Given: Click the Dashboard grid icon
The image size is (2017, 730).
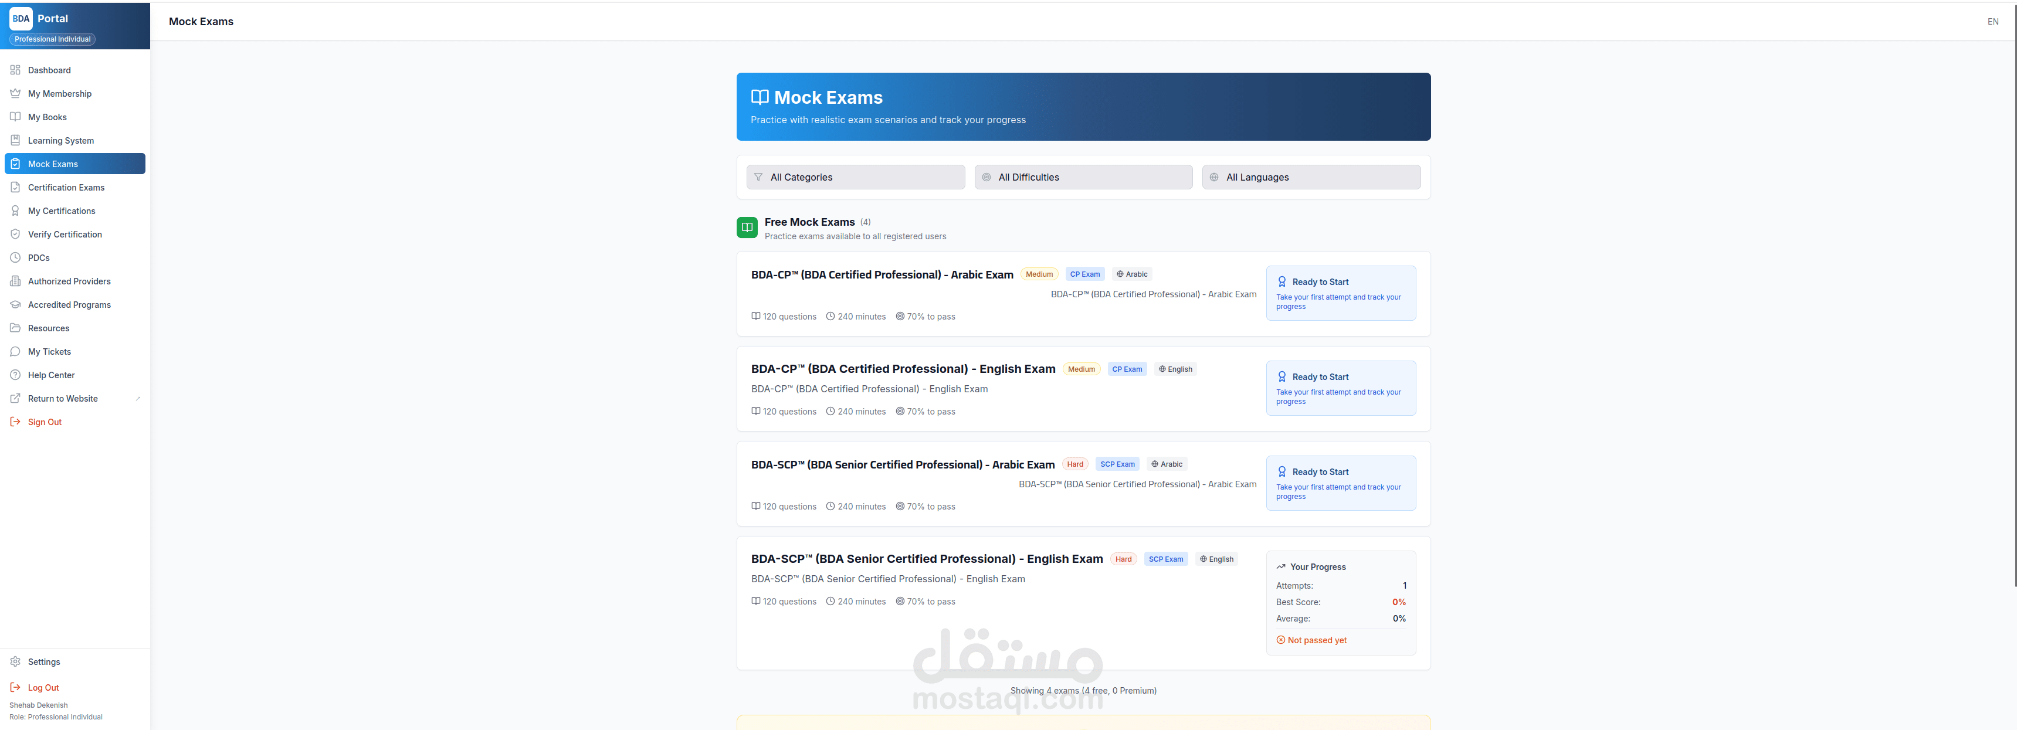Looking at the screenshot, I should [15, 70].
